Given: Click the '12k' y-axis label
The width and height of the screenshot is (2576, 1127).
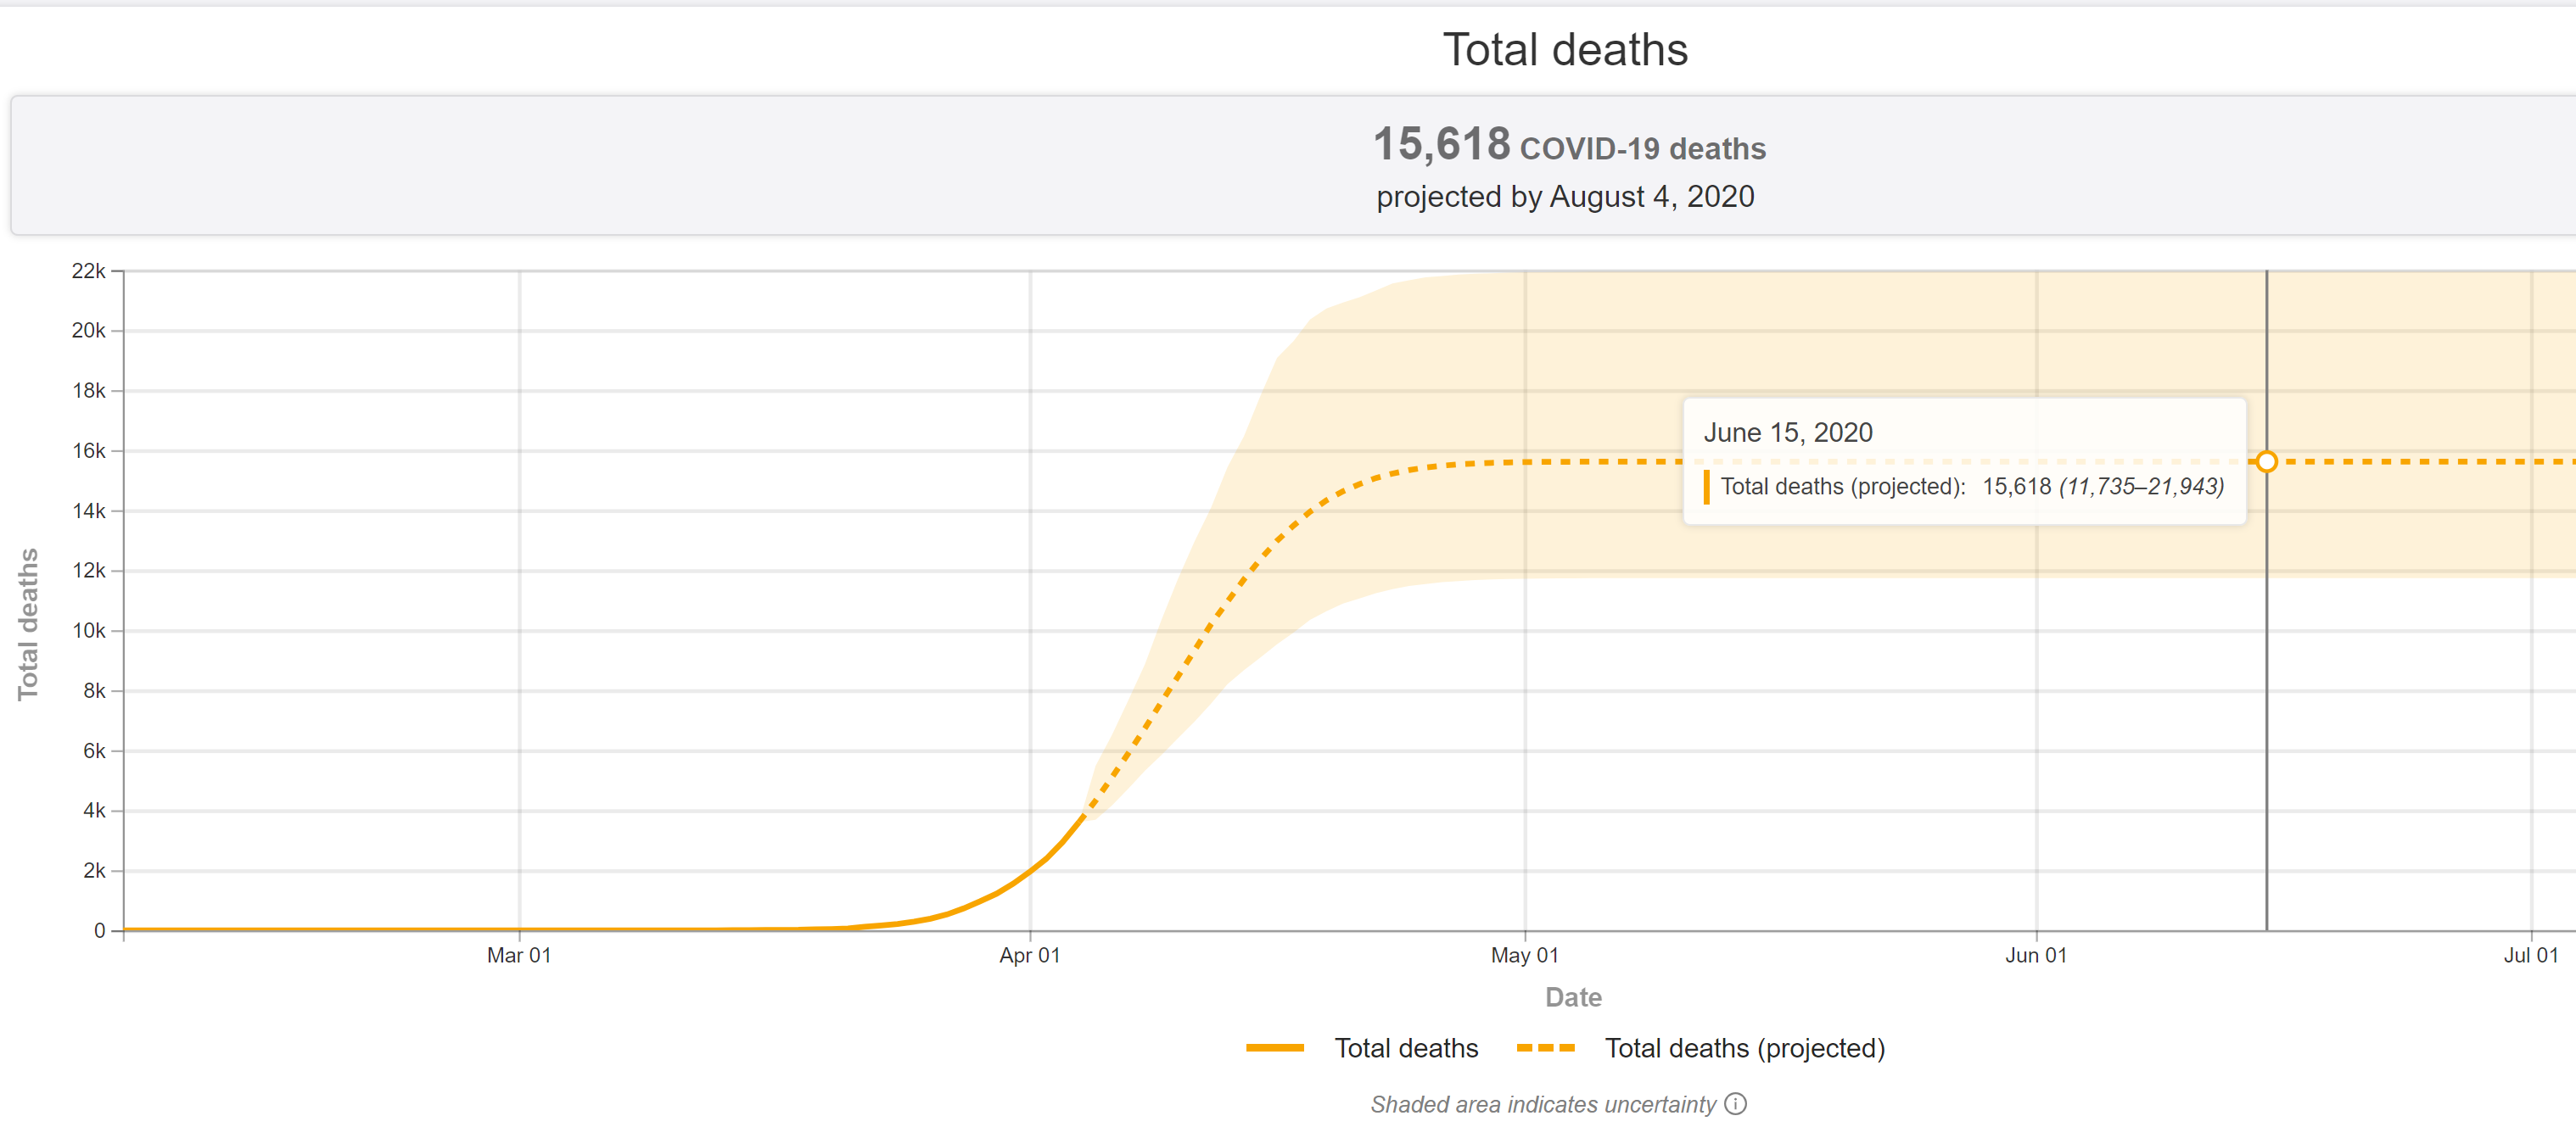Looking at the screenshot, I should click(88, 571).
